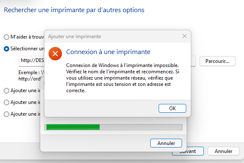Viewport: 244px width, 163px height.
Task: Click the green filled part of progress bar
Action: point(73,127)
